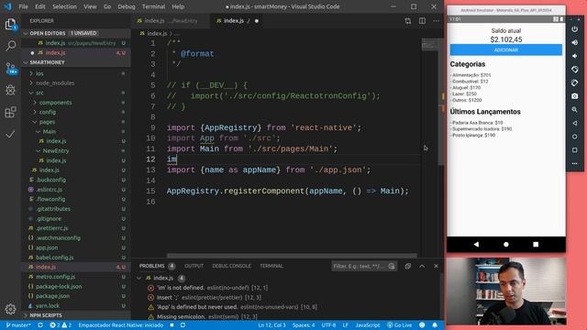Rotate the emulator left
The width and height of the screenshot is (587, 330).
pyautogui.click(x=575, y=70)
